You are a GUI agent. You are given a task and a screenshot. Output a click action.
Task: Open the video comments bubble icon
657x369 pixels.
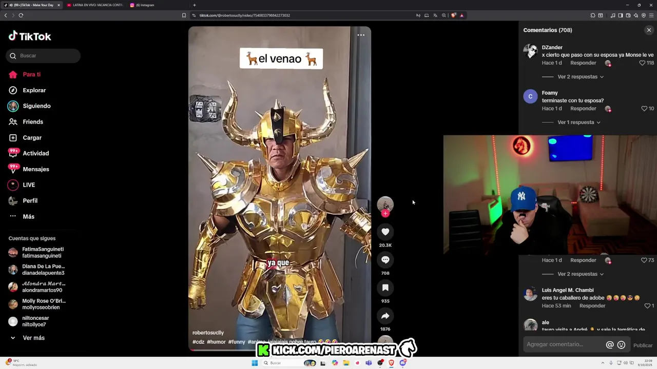click(385, 260)
